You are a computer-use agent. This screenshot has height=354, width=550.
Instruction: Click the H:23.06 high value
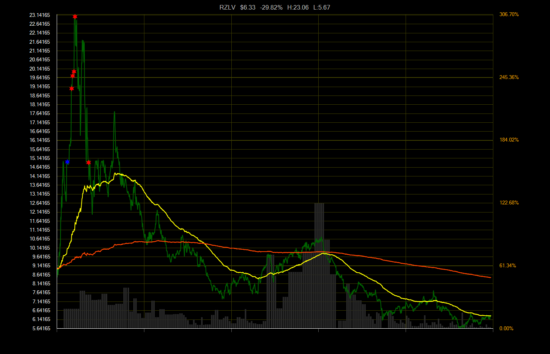pyautogui.click(x=298, y=7)
